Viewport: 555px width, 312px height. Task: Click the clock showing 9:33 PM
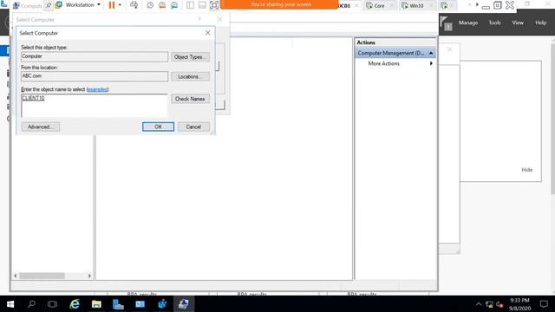click(x=519, y=300)
